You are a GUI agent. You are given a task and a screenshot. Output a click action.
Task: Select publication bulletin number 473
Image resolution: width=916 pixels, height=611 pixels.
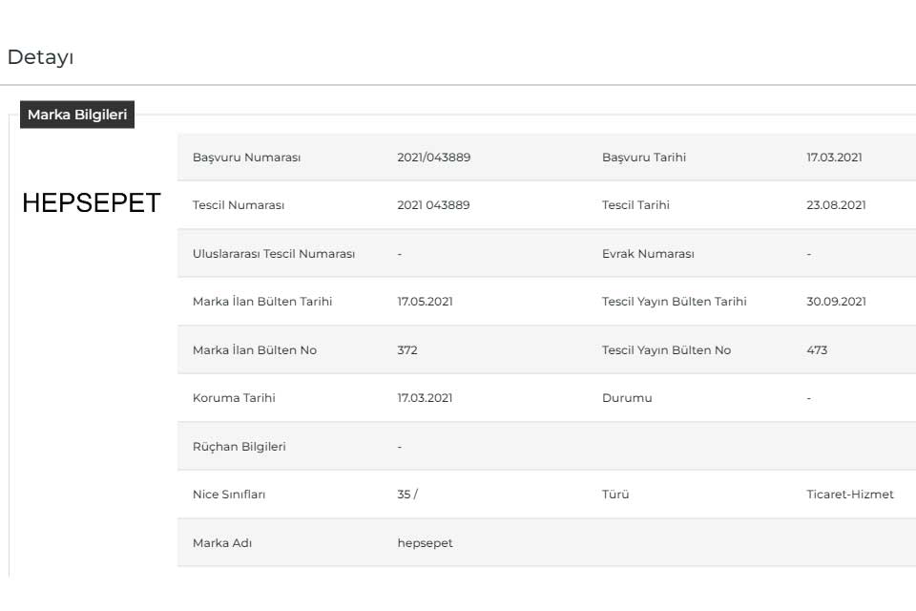point(817,350)
